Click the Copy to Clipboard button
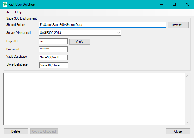The image size is (194, 138). [44, 131]
